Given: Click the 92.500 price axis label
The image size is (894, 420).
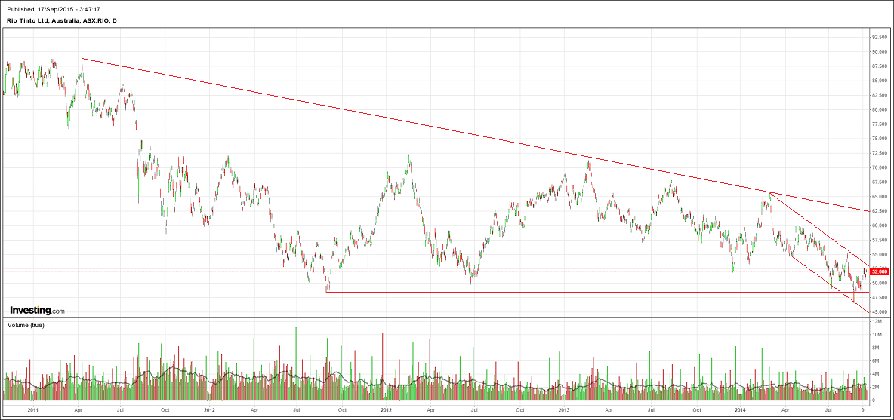Looking at the screenshot, I should click(878, 38).
